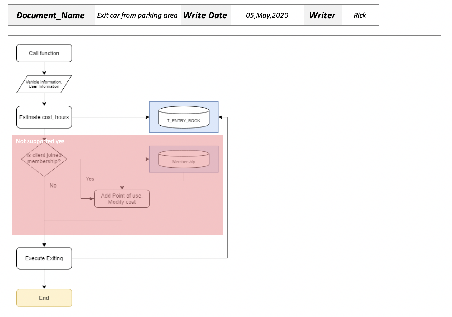Click the T_ENTRY_BOOK database cylinder icon
This screenshot has height=317, width=452.
coord(184,117)
